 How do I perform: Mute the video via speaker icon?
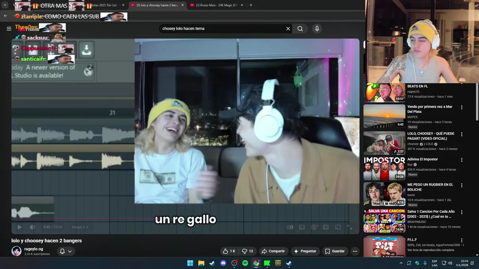coord(33,227)
